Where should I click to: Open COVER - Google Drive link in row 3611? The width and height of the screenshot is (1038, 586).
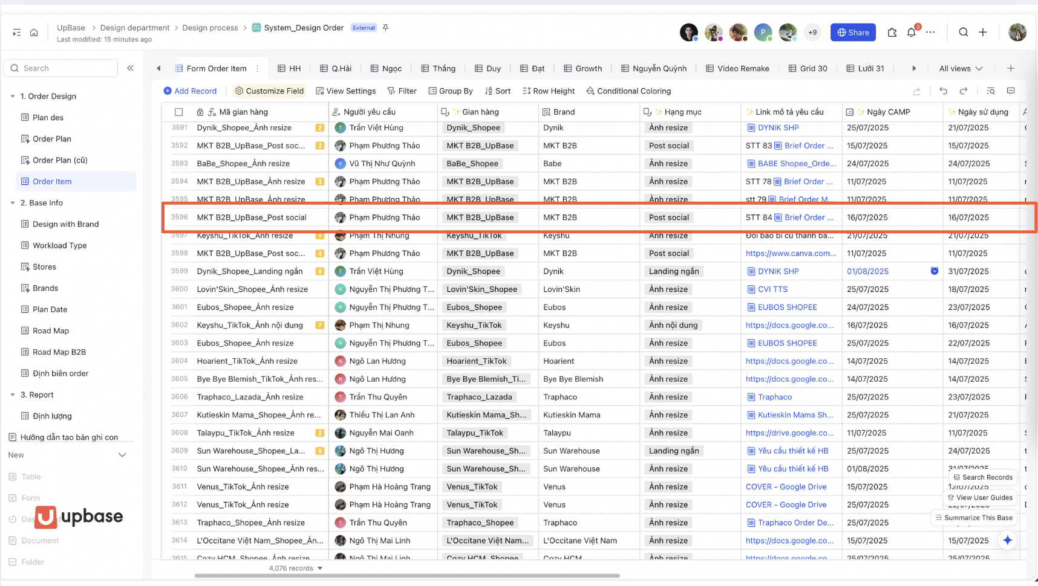pos(786,487)
